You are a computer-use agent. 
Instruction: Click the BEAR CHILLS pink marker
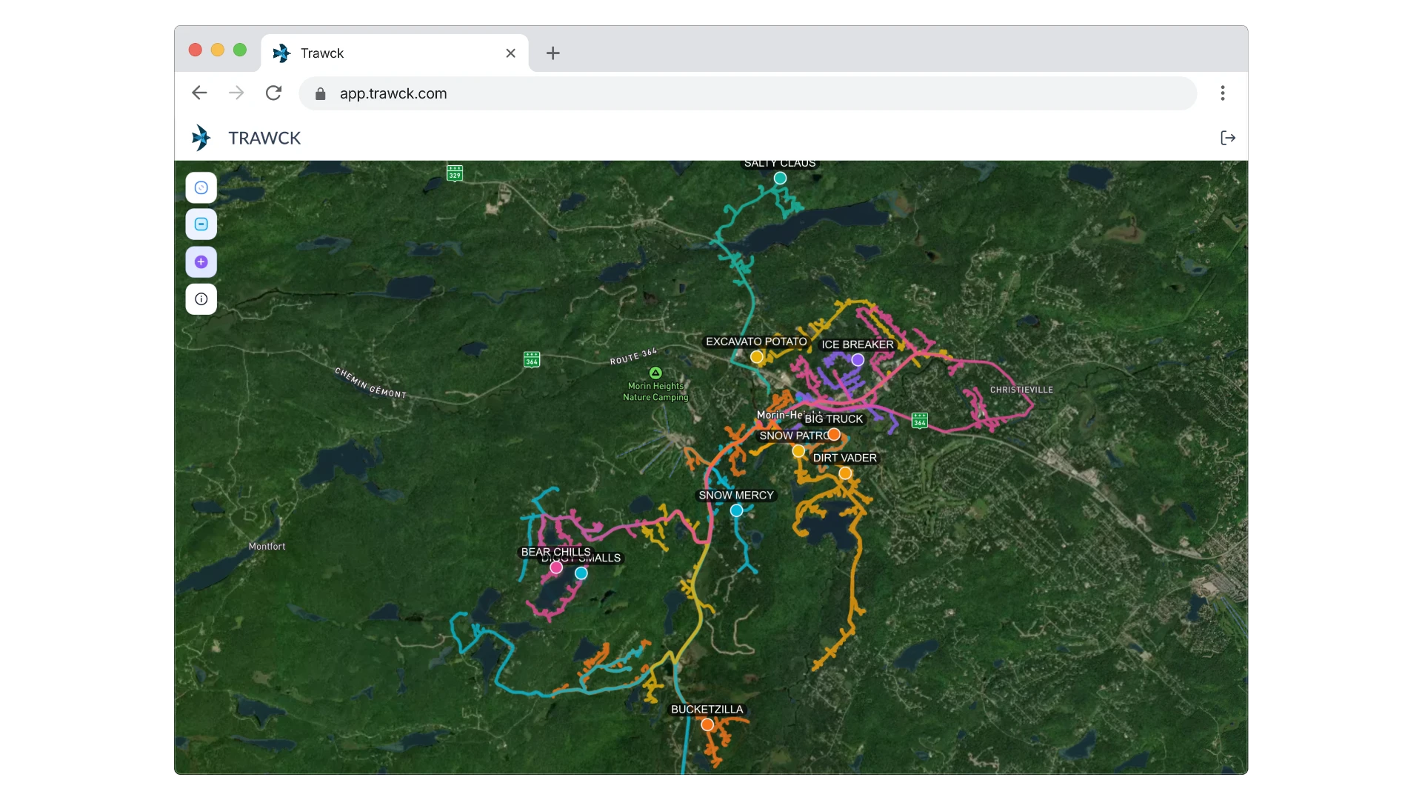[555, 567]
